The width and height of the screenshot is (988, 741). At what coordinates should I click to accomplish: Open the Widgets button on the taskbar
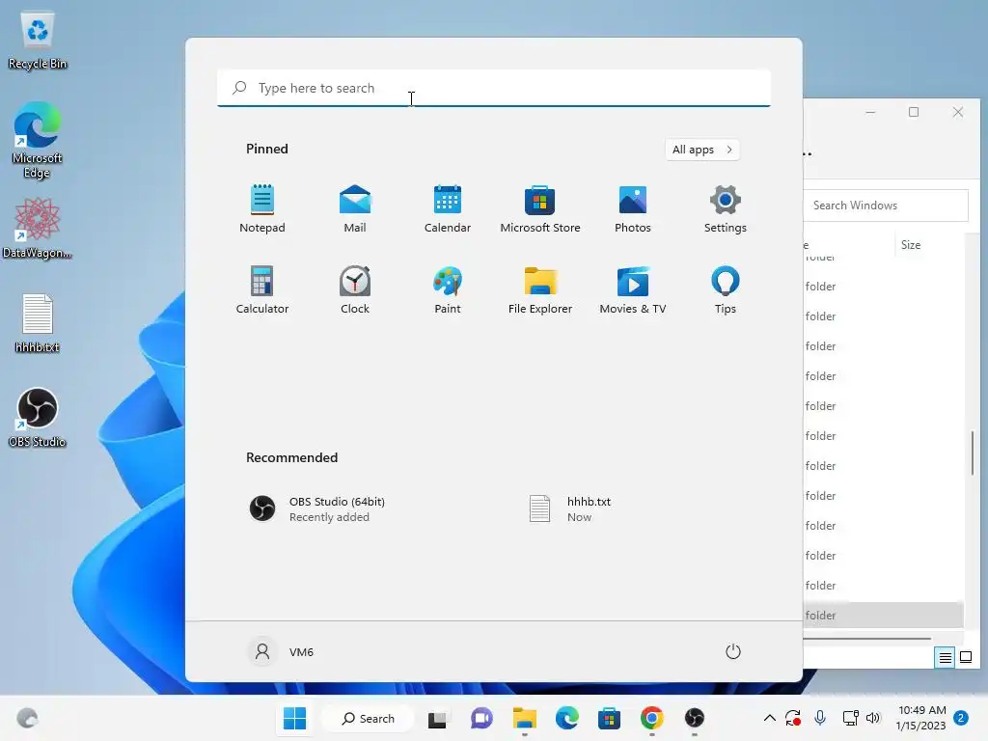tap(27, 718)
